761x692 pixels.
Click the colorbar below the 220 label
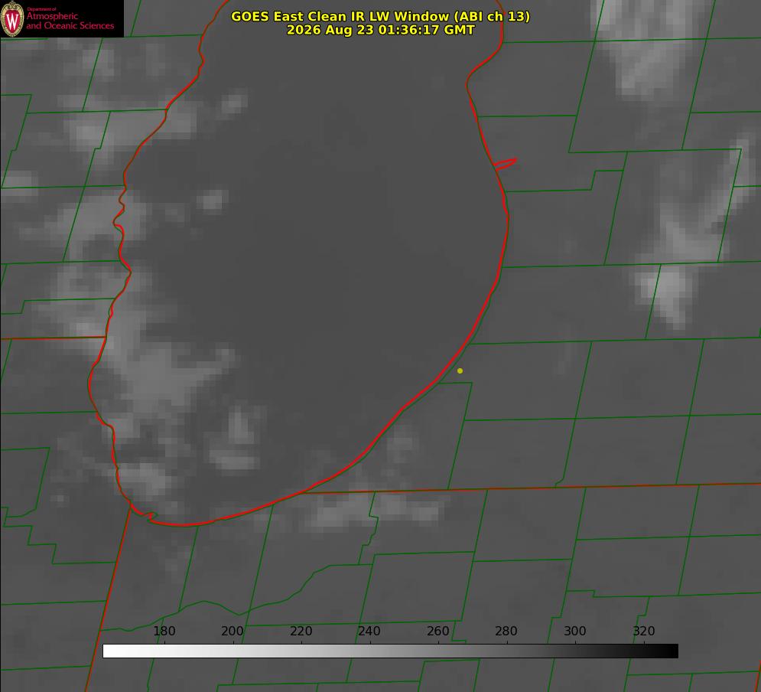click(301, 651)
